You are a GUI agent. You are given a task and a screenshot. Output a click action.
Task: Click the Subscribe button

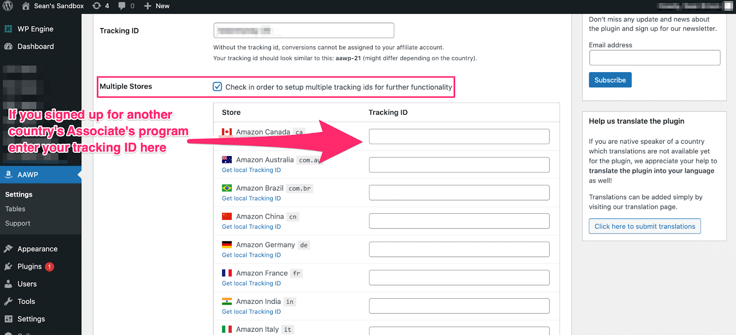coord(610,80)
